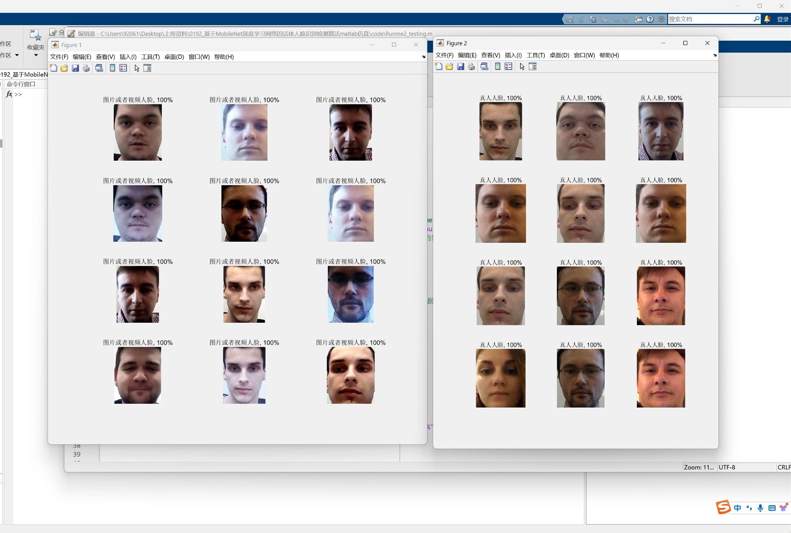Print Figure 1 with the printer icon

tap(86, 68)
